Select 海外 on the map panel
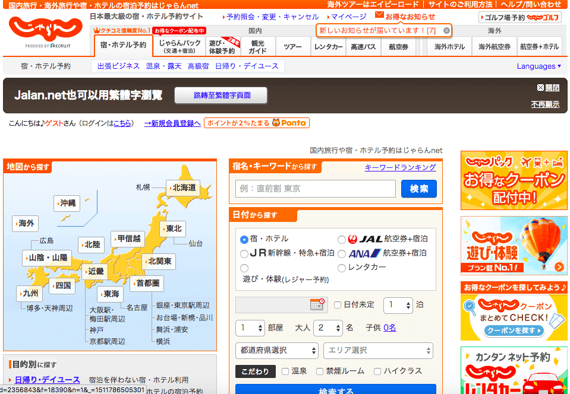This screenshot has height=394, width=570. tap(25, 224)
